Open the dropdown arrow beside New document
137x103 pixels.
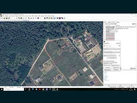pyautogui.click(x=3, y=18)
